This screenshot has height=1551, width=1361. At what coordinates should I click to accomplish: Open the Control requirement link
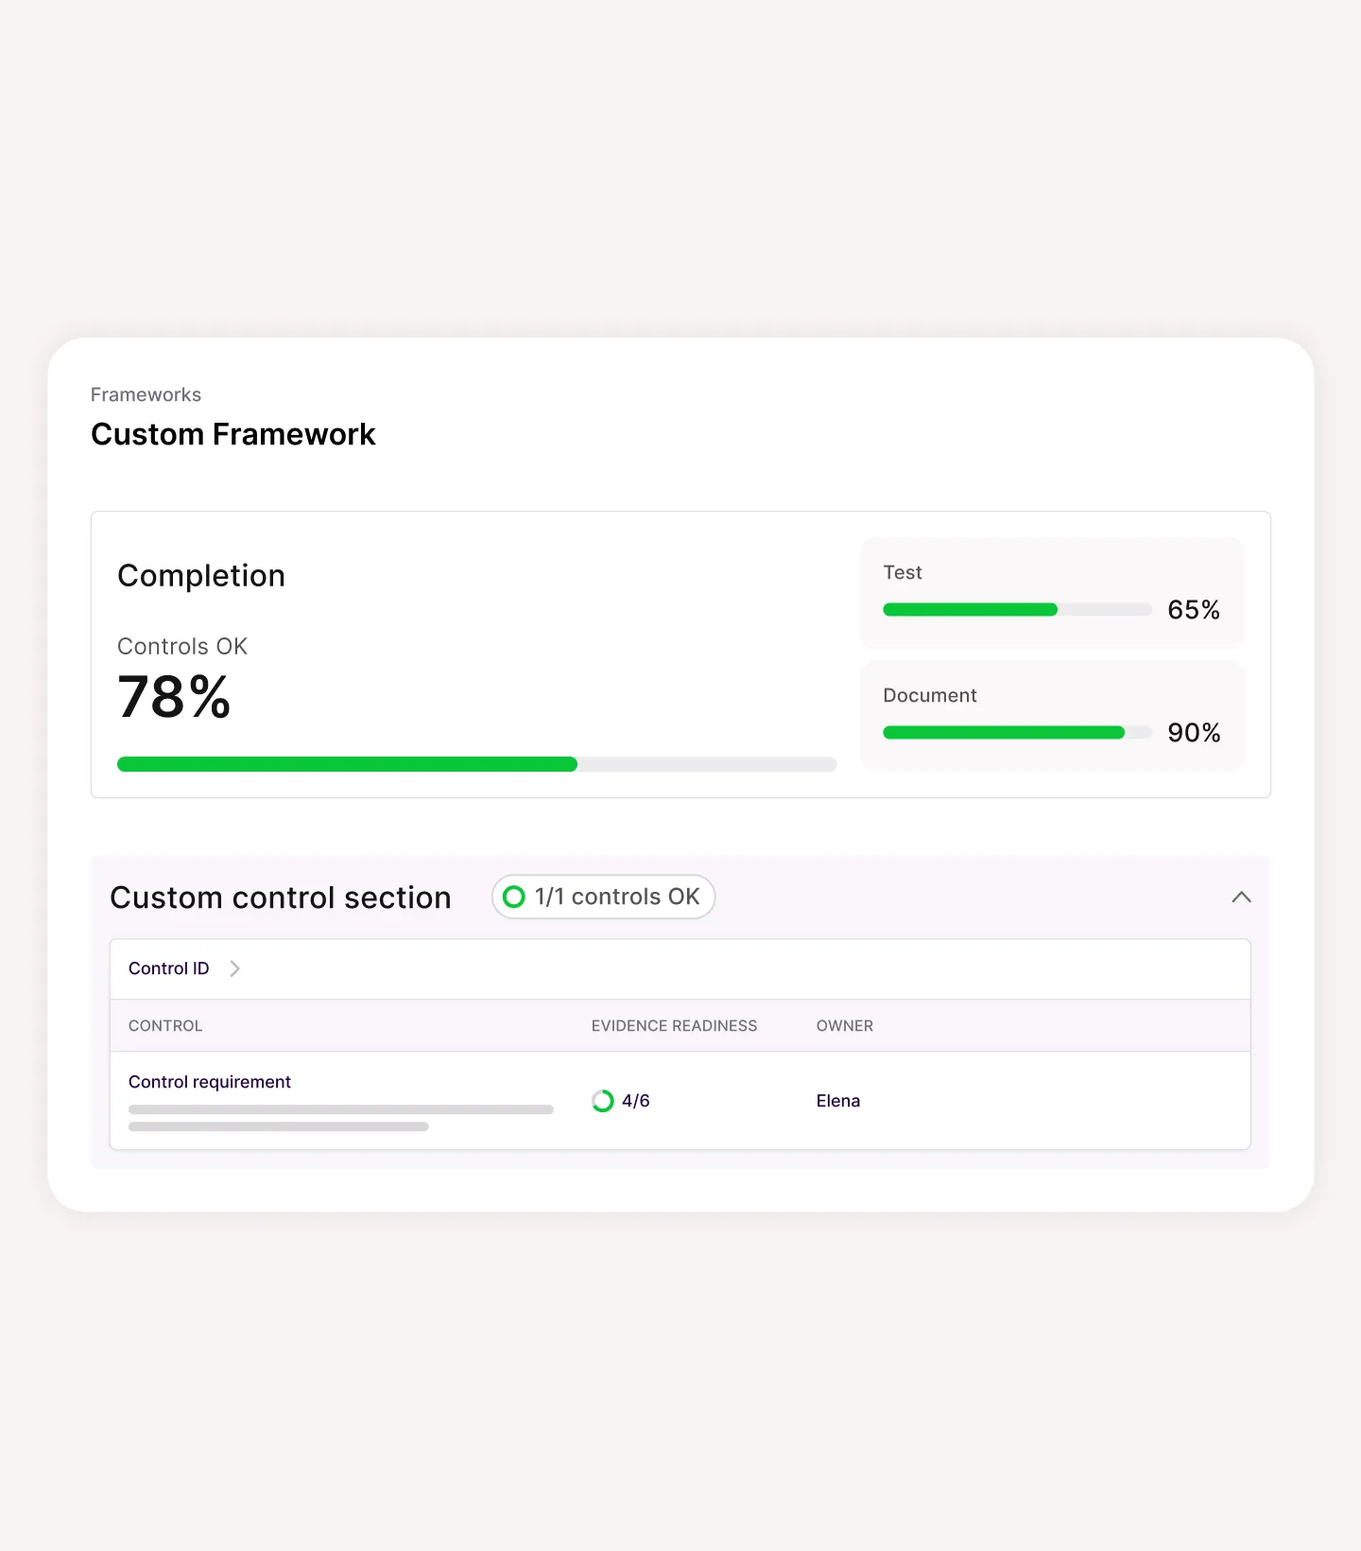pos(209,1081)
